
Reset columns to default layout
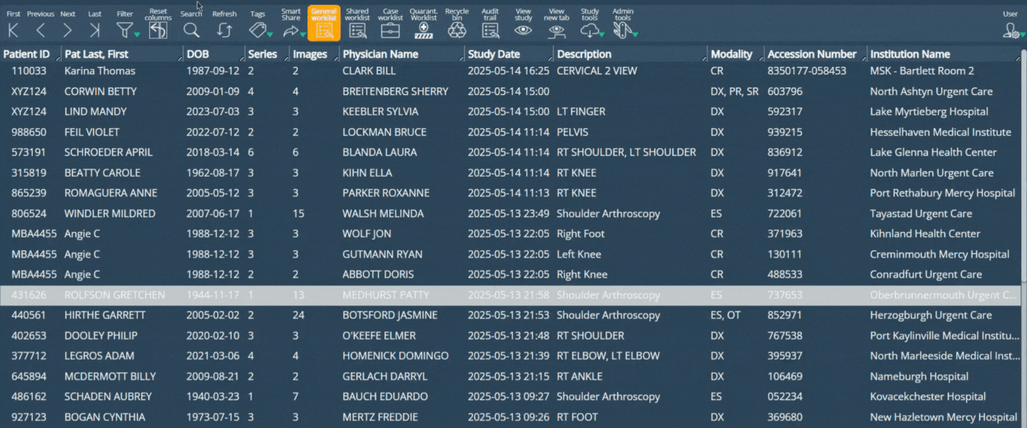coord(158,30)
